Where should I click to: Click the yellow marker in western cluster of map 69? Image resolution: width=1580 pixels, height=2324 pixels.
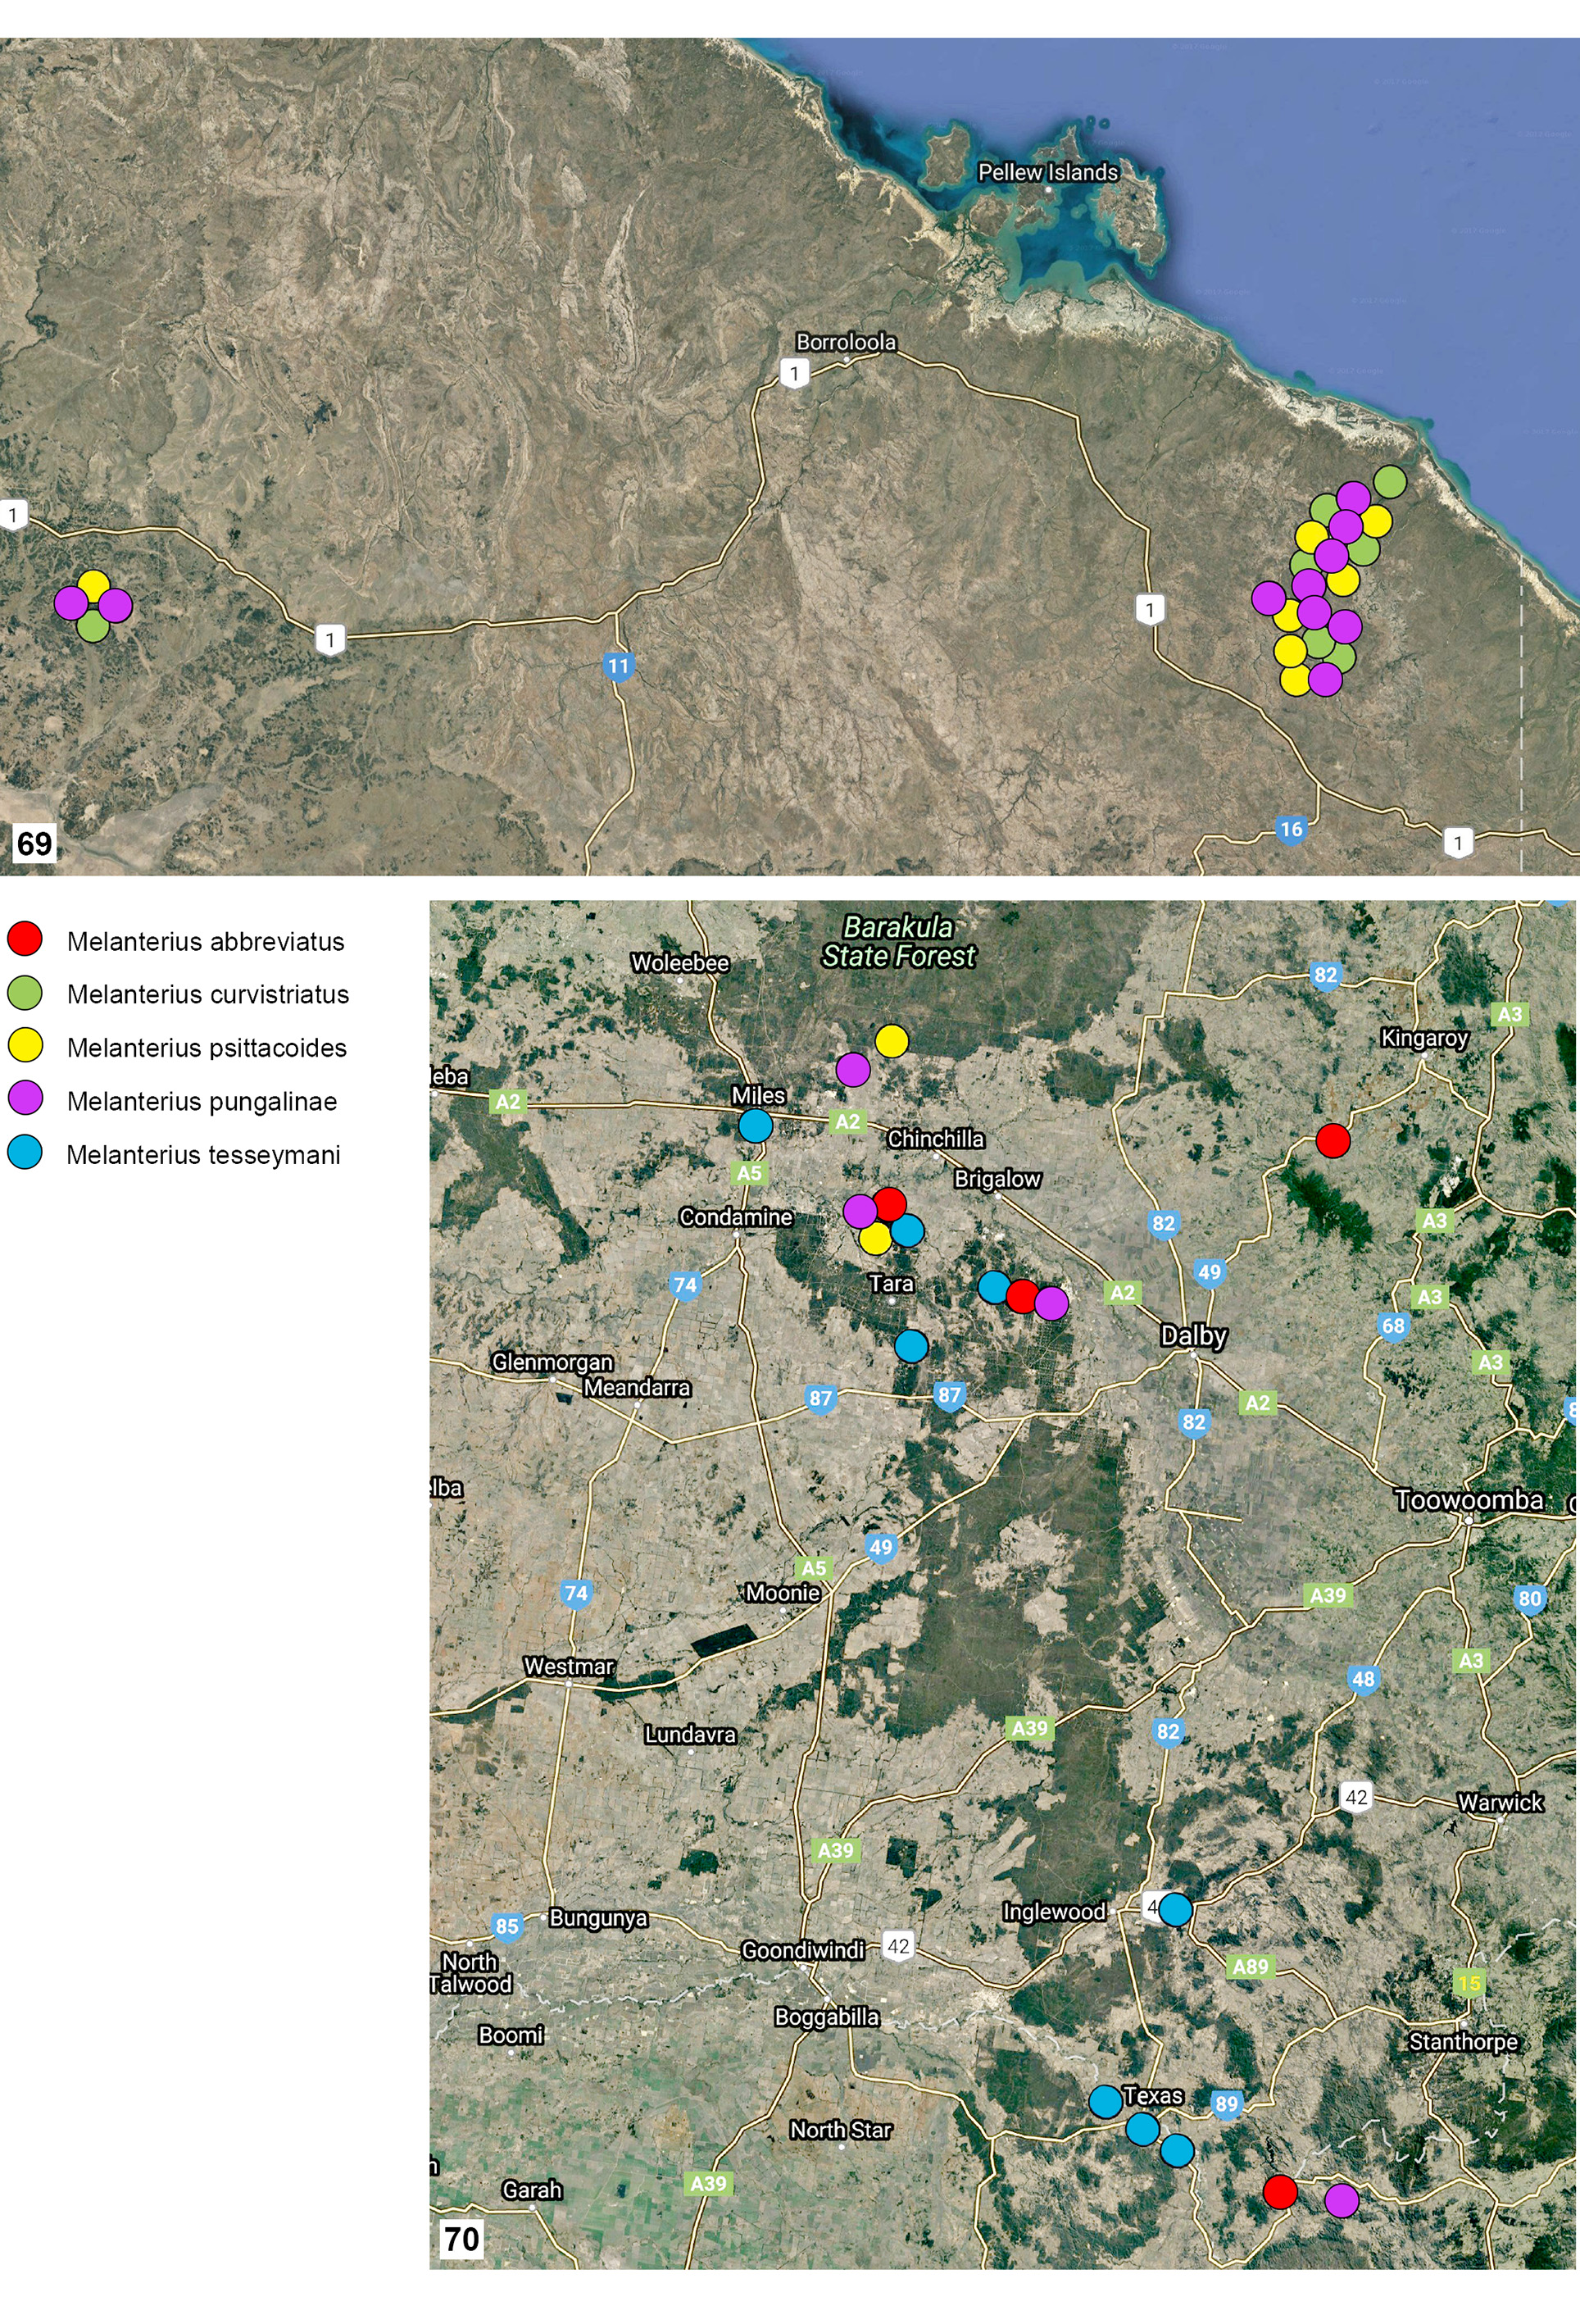(x=93, y=586)
